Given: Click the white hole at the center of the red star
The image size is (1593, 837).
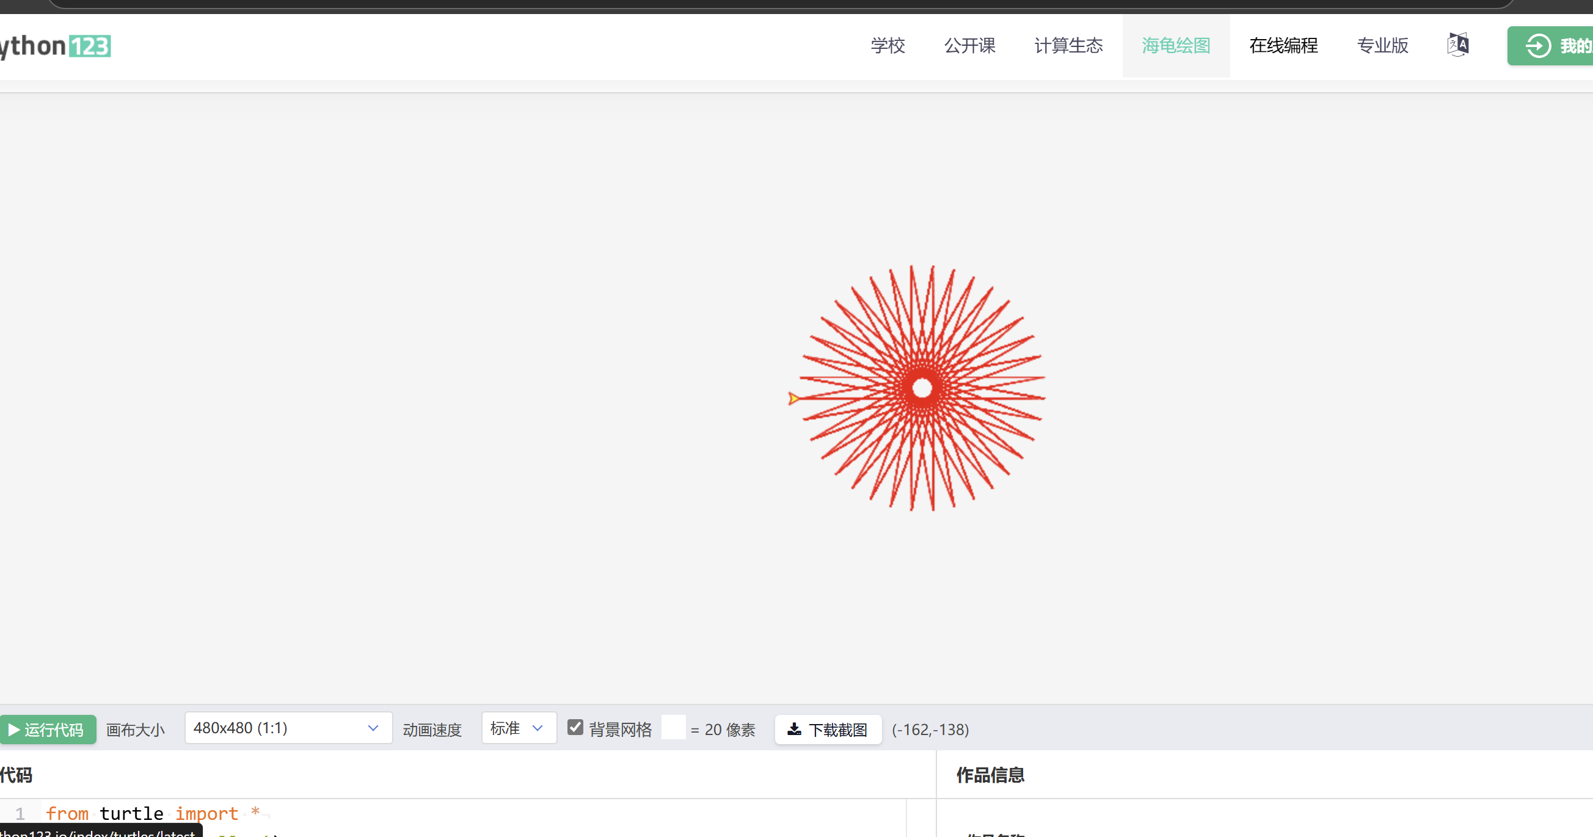Looking at the screenshot, I should [x=922, y=388].
